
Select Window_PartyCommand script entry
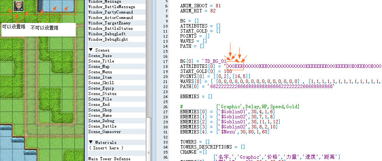[117, 12]
